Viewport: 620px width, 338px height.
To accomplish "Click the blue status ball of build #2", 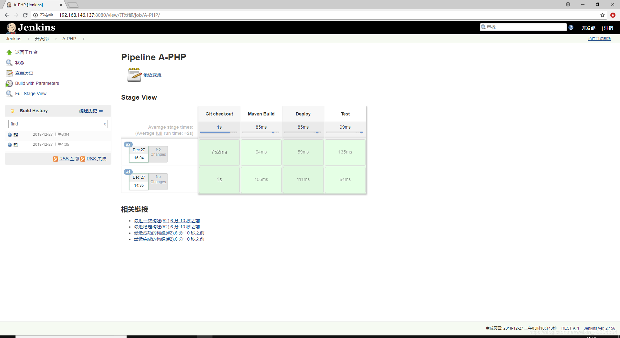I will 10,135.
